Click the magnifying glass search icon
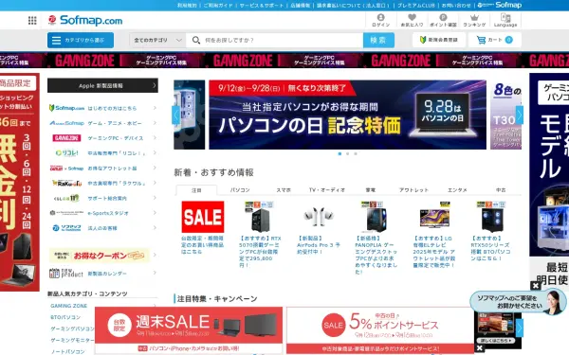Image resolution: width=569 pixels, height=355 pixels. pyautogui.click(x=196, y=40)
